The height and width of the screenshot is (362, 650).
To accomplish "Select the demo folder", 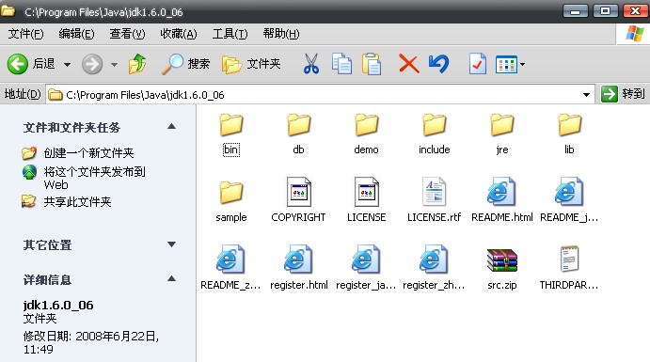I will [367, 134].
